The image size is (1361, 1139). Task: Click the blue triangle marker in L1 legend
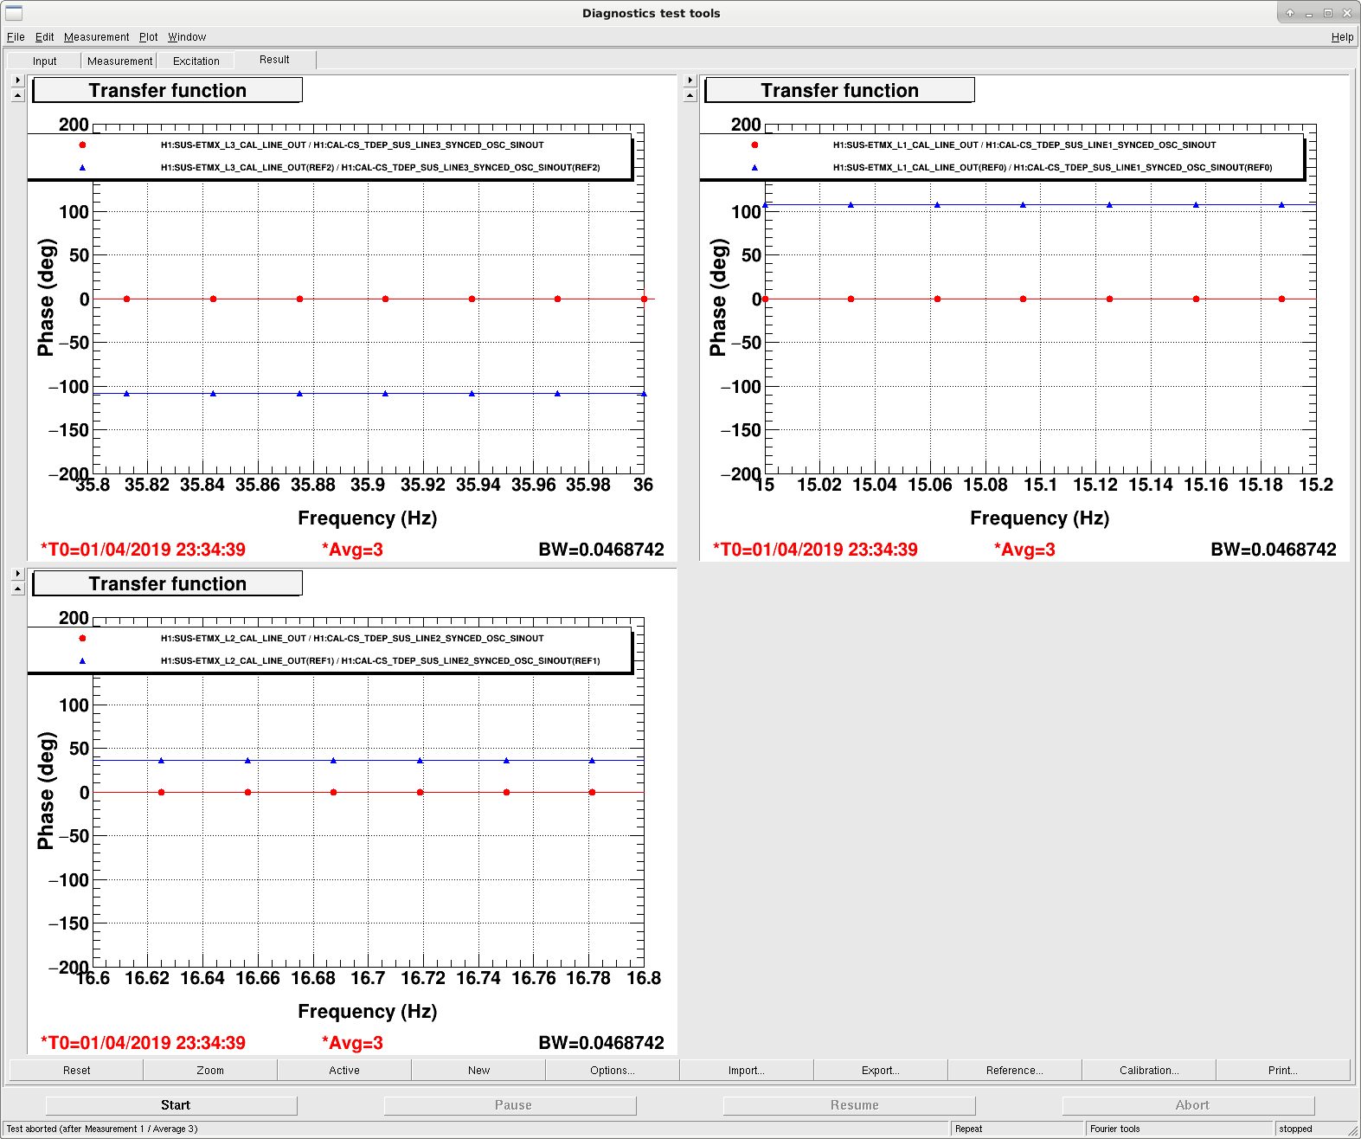click(x=754, y=168)
